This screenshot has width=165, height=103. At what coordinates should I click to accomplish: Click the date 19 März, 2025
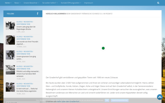(x=21, y=47)
